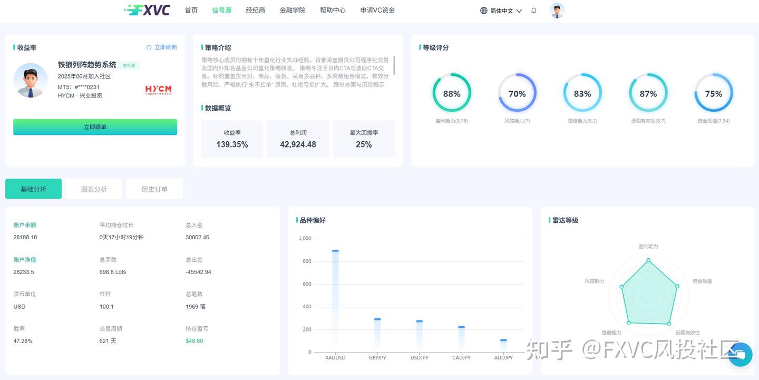Click the 总入金 value 30802.46
The width and height of the screenshot is (759, 380).
coord(198,237)
